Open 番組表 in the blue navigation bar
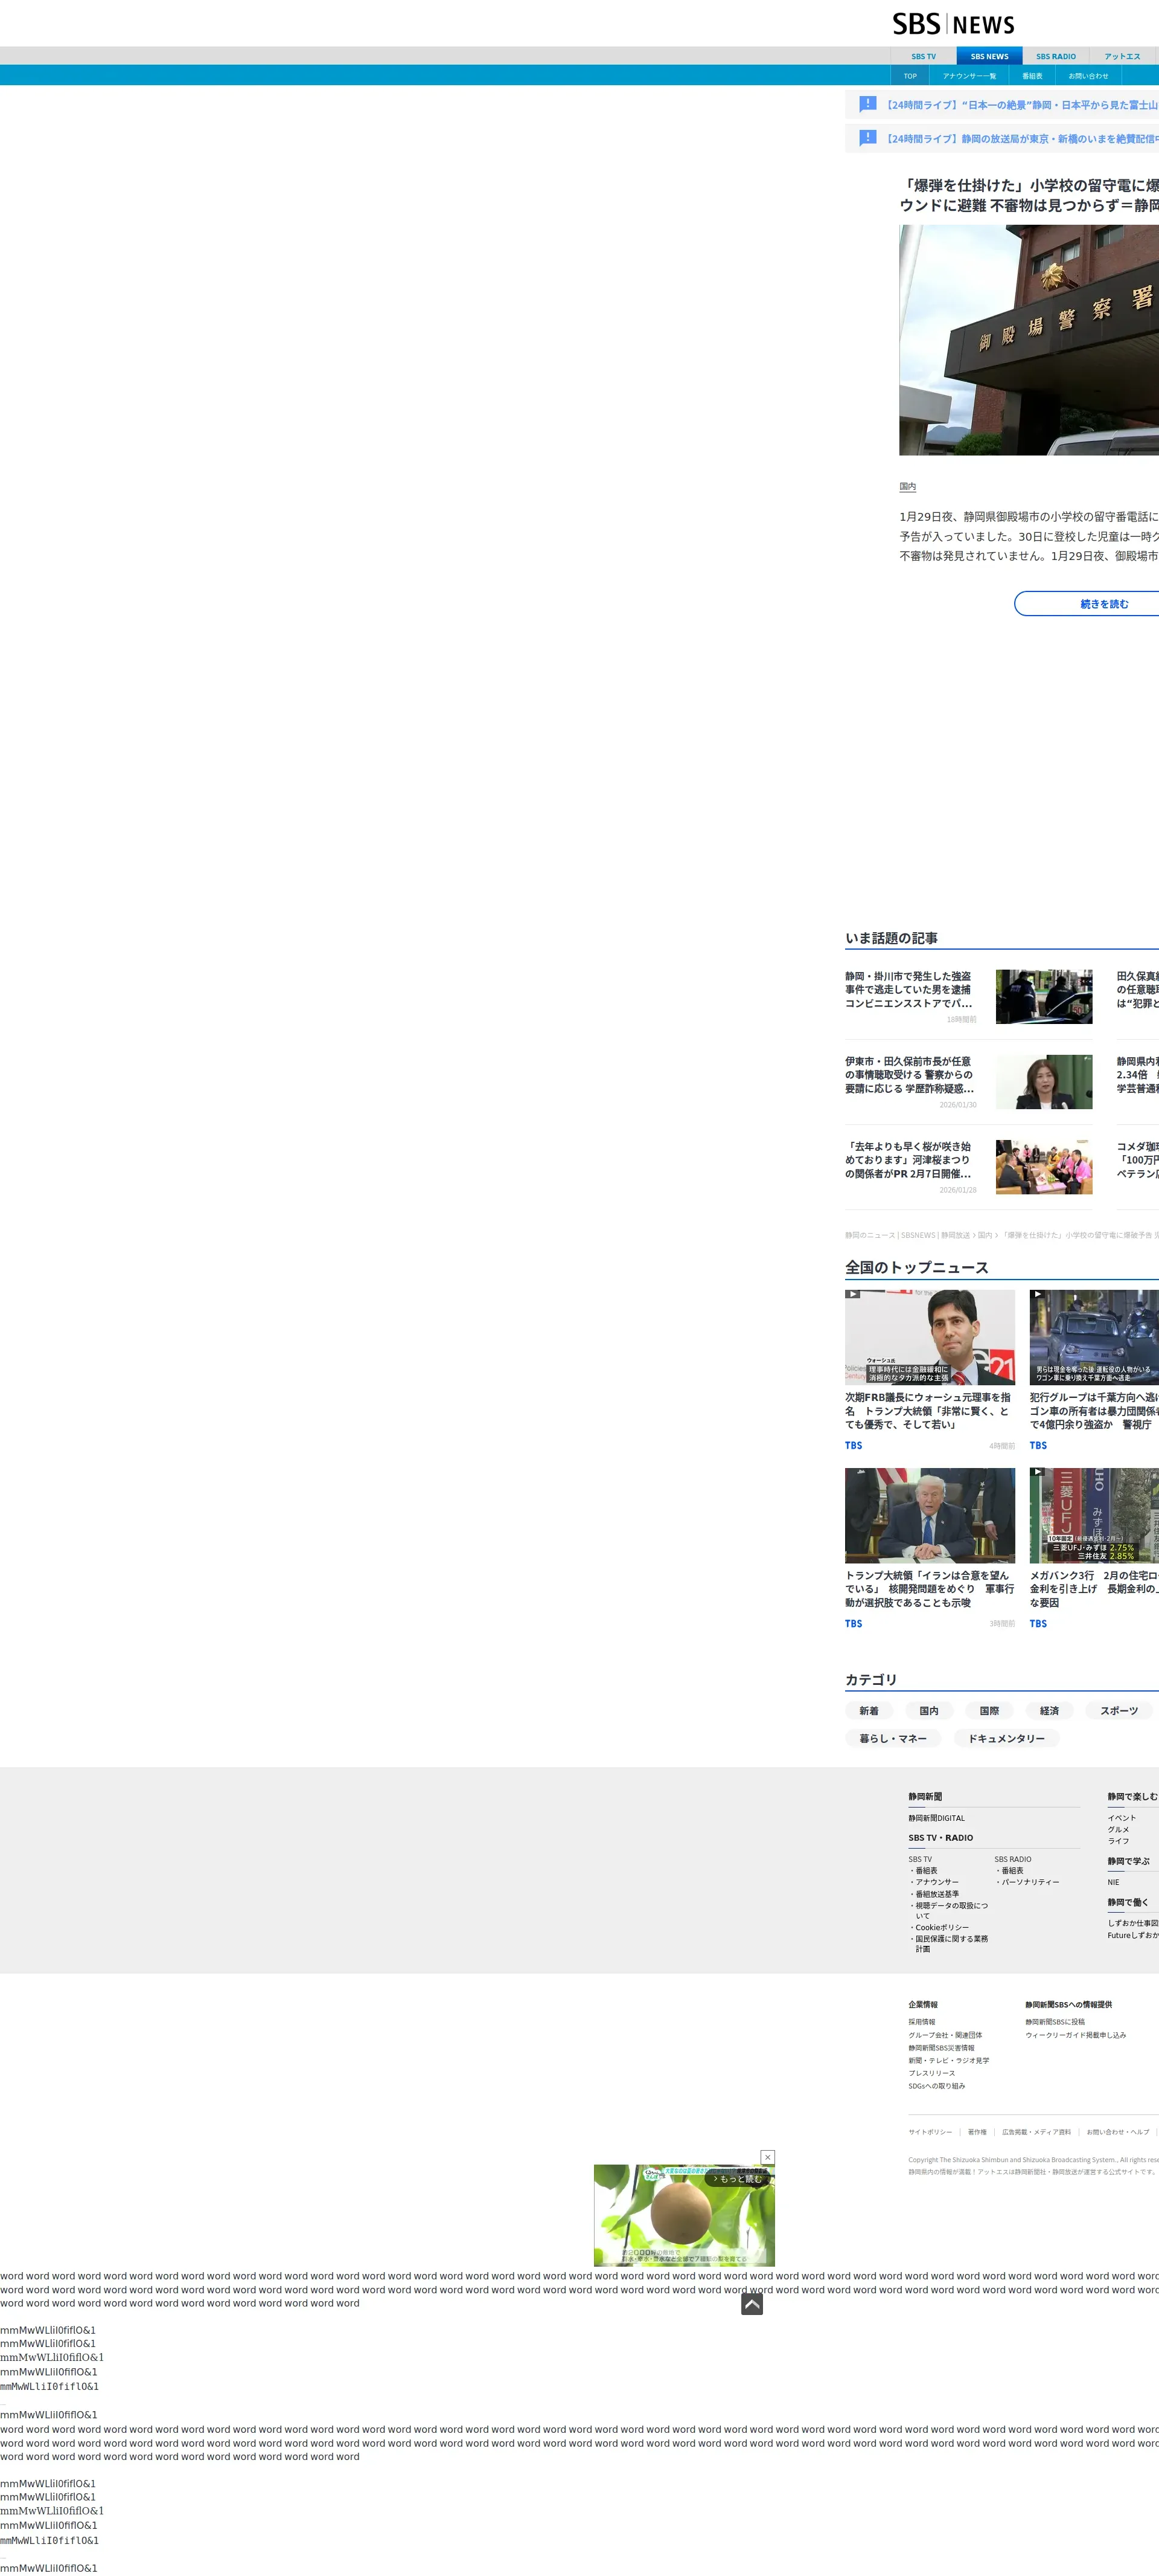 1032,76
